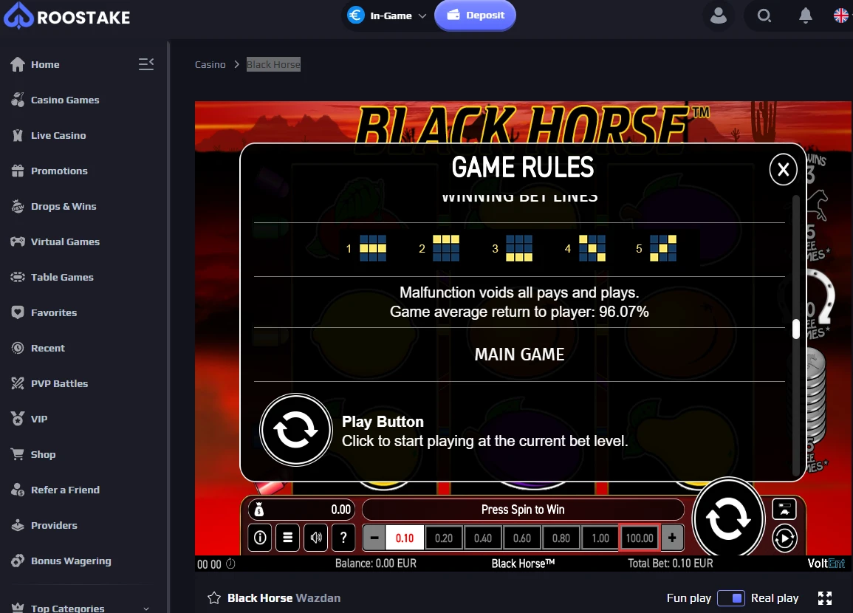This screenshot has height=613, width=853.
Task: Open the game info icon
Action: (x=260, y=538)
